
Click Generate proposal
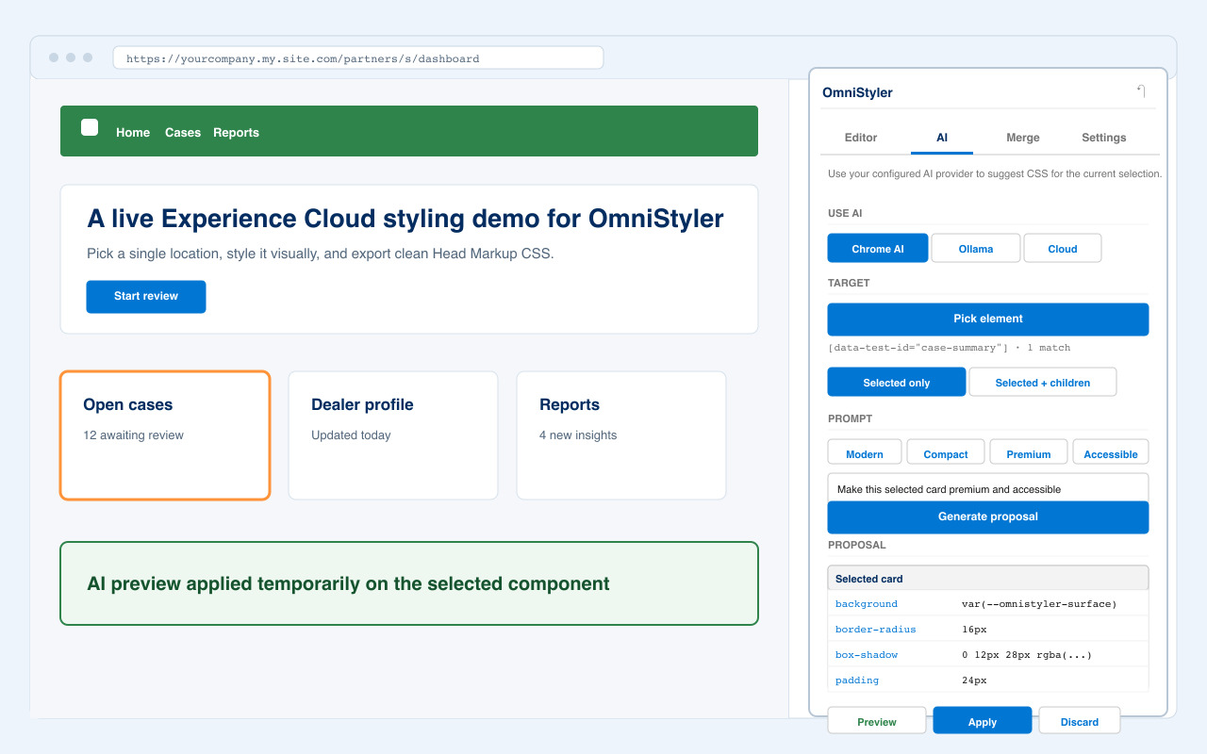tap(988, 516)
